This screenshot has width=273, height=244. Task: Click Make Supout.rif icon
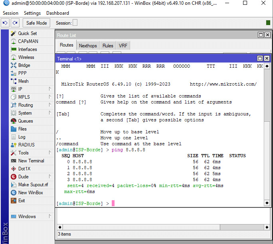click(x=14, y=185)
